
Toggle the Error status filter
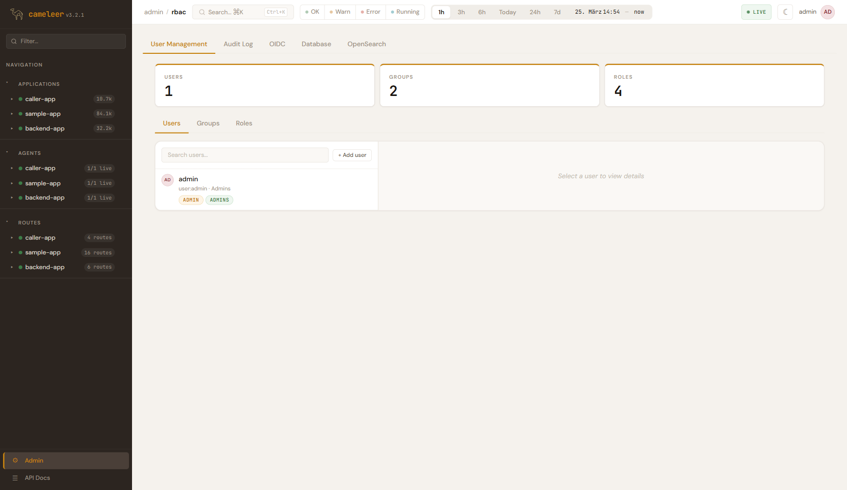coord(371,12)
